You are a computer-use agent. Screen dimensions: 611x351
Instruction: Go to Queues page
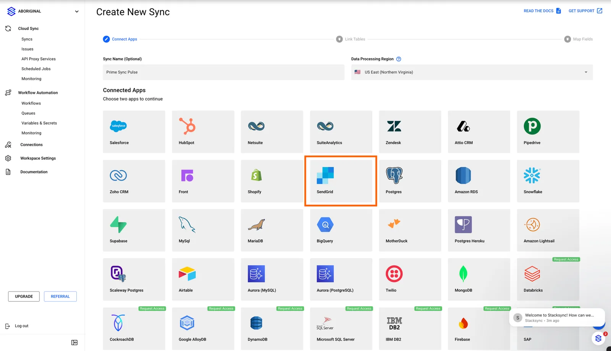pyautogui.click(x=28, y=113)
